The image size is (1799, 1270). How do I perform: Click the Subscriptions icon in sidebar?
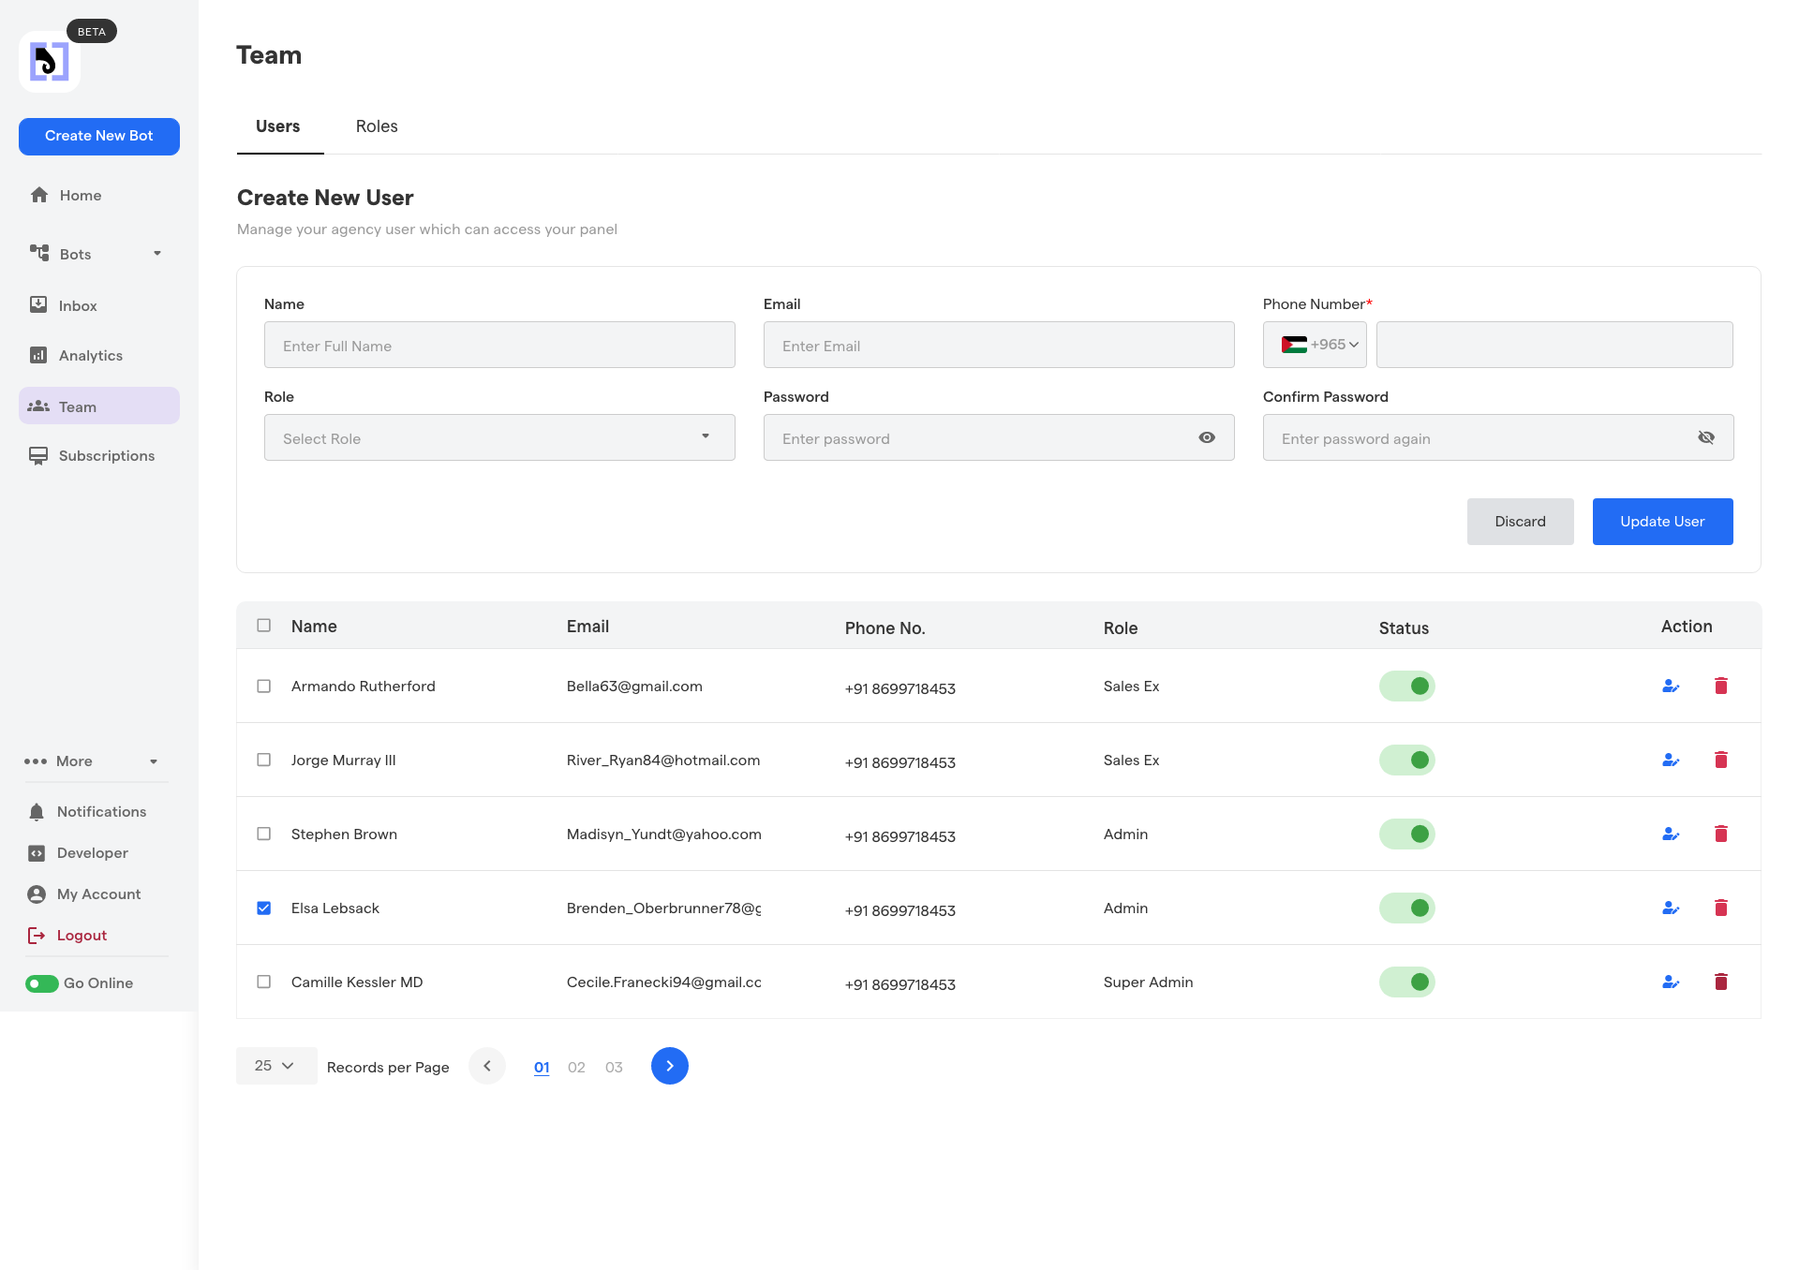pos(38,455)
